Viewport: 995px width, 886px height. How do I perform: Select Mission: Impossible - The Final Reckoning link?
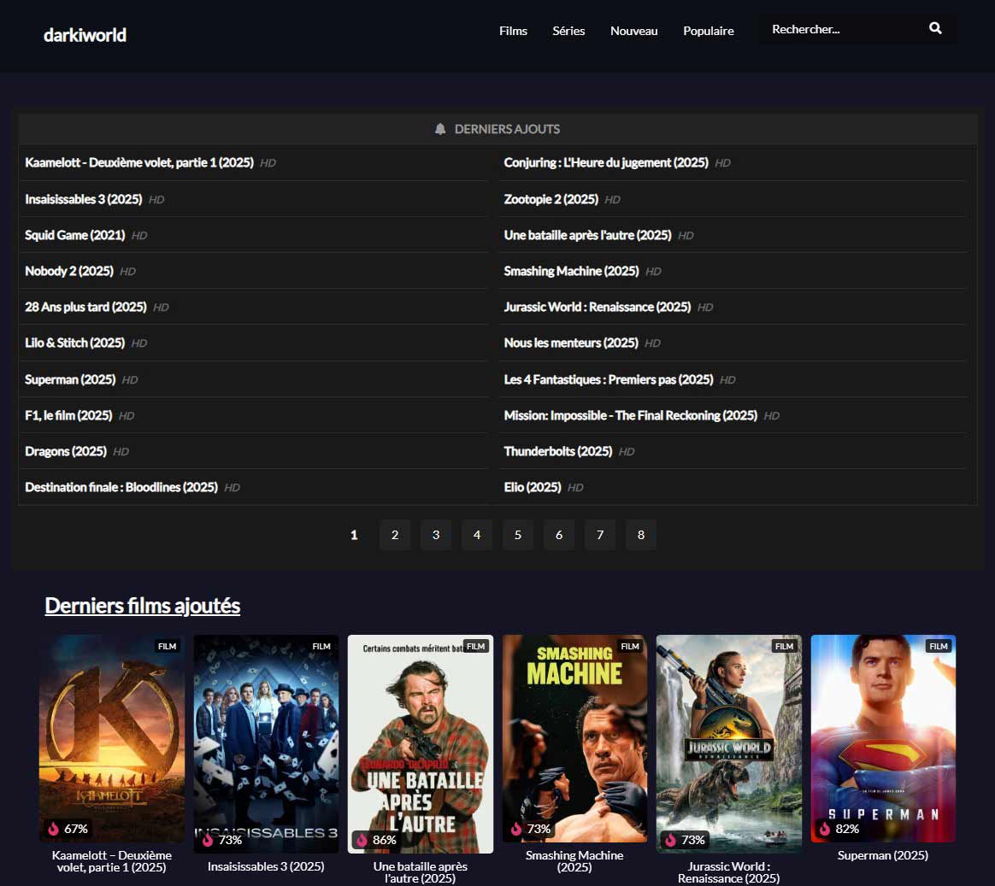pyautogui.click(x=630, y=415)
